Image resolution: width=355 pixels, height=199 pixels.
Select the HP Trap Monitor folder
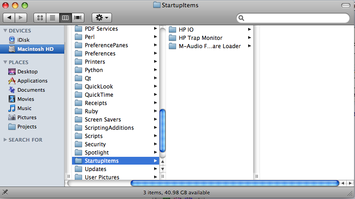(x=200, y=38)
